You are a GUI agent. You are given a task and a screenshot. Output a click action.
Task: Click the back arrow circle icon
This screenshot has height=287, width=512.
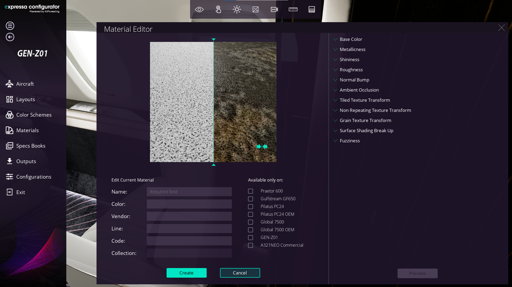click(10, 37)
